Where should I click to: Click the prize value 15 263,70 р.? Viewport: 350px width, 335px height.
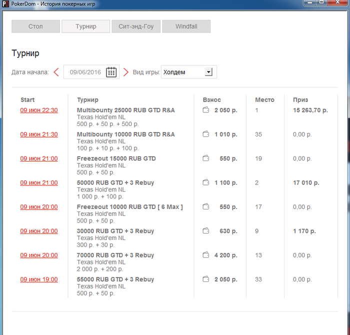310,110
